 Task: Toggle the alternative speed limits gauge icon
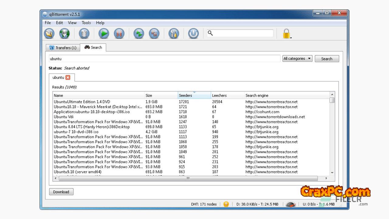[291, 204]
